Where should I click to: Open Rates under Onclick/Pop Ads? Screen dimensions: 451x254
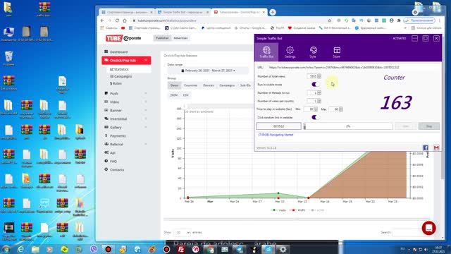tap(116, 83)
